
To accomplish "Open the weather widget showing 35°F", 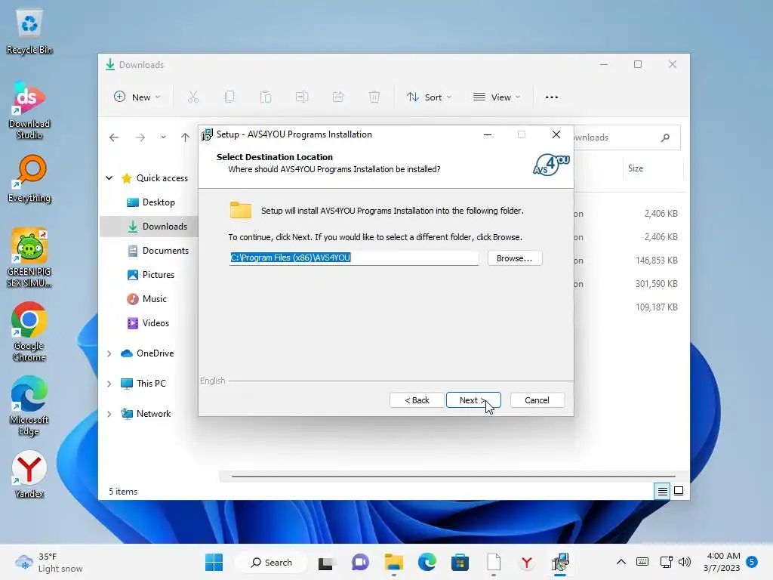I will pyautogui.click(x=49, y=562).
